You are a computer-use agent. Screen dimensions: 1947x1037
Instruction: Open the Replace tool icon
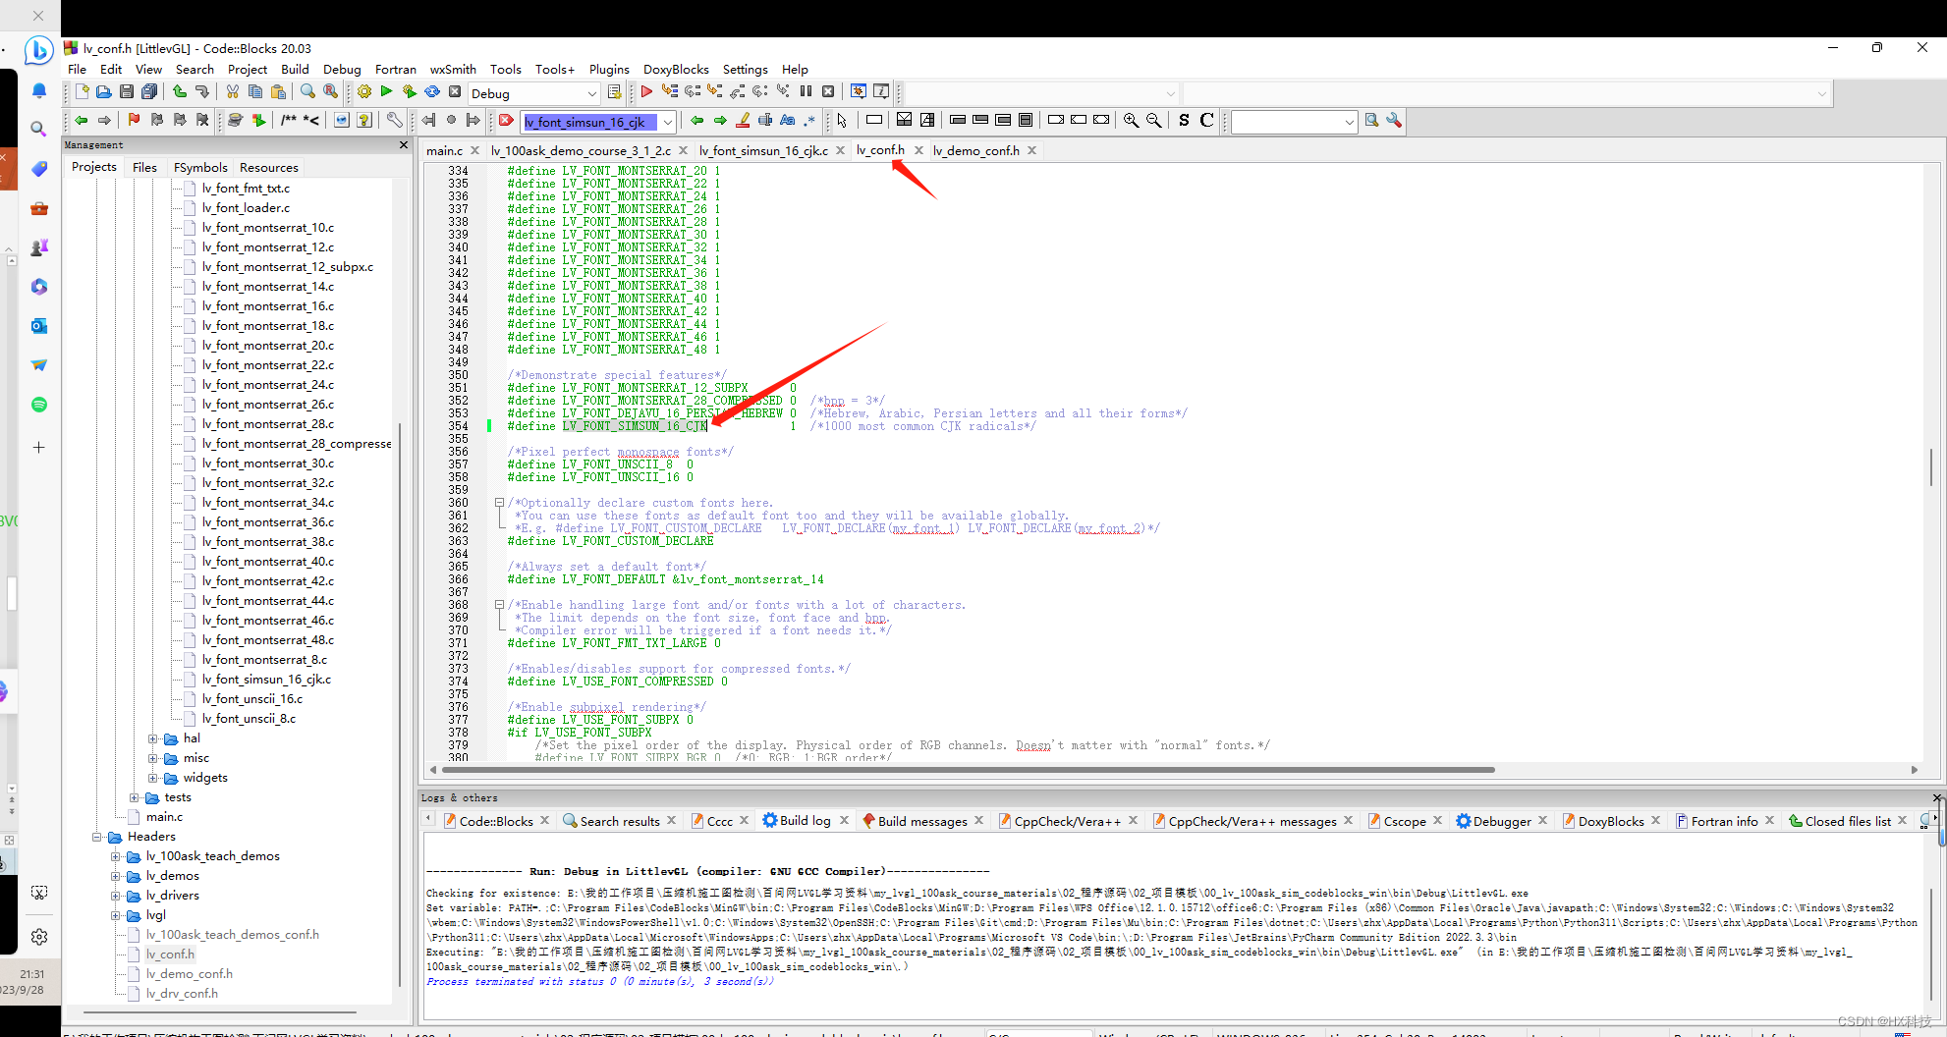click(332, 92)
